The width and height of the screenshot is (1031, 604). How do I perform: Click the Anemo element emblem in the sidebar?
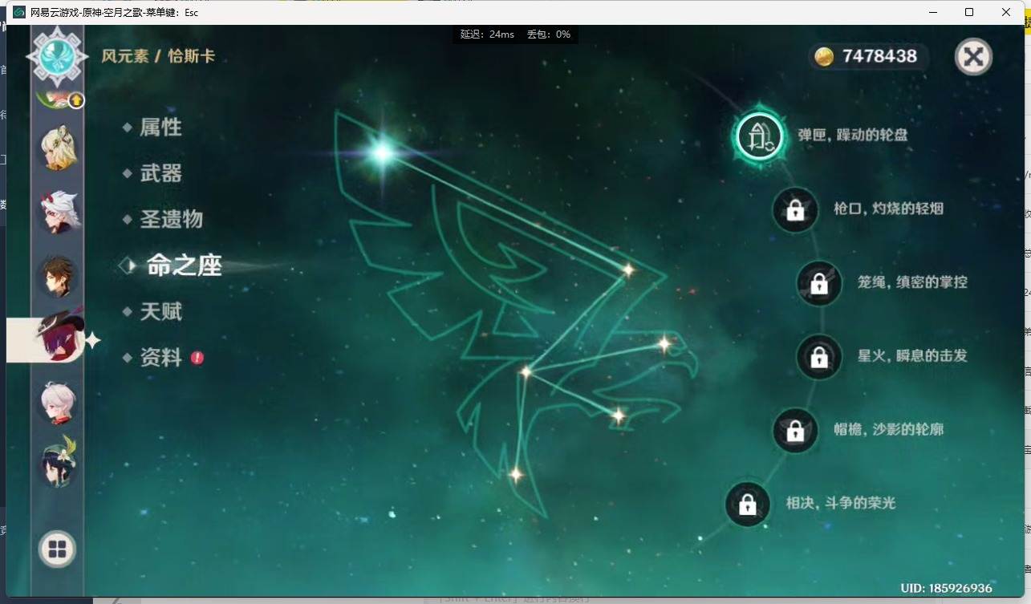tap(57, 57)
